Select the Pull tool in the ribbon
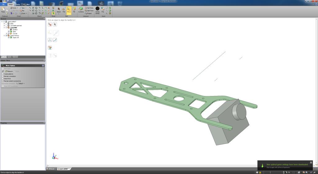The image size is (318, 174). [64, 10]
